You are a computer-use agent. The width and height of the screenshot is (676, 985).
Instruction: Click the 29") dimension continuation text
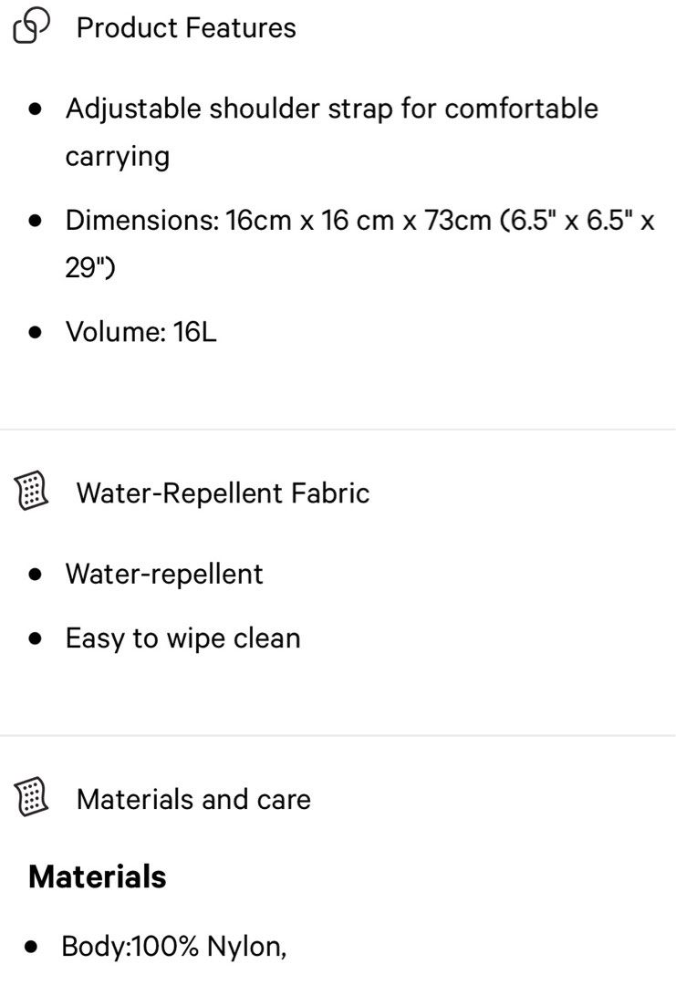(x=90, y=267)
